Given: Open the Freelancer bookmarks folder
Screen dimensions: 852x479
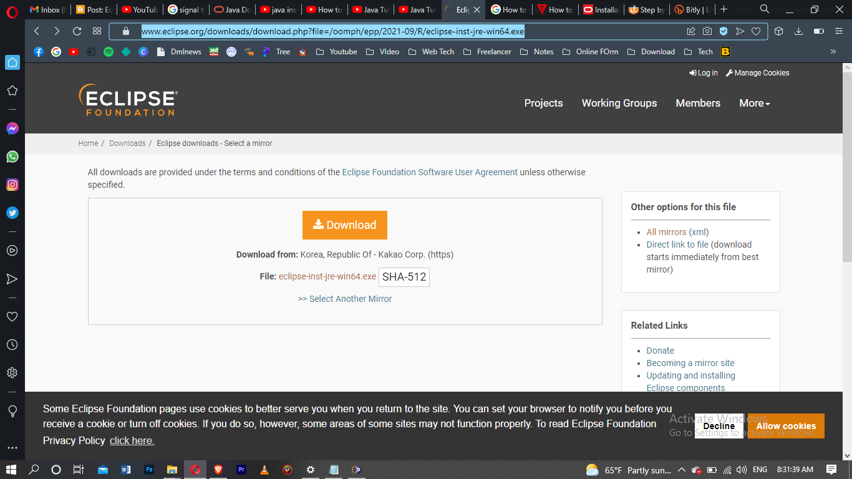Looking at the screenshot, I should [x=487, y=52].
